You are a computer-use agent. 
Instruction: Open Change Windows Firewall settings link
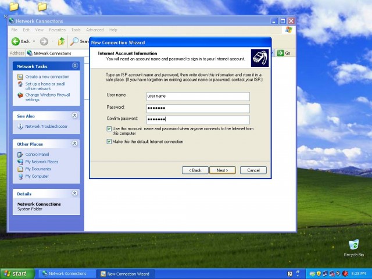(48, 97)
